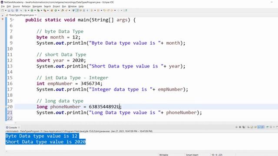This screenshot has width=278, height=156.
Task: Click the External Tools run icon
Action: tap(45, 10)
